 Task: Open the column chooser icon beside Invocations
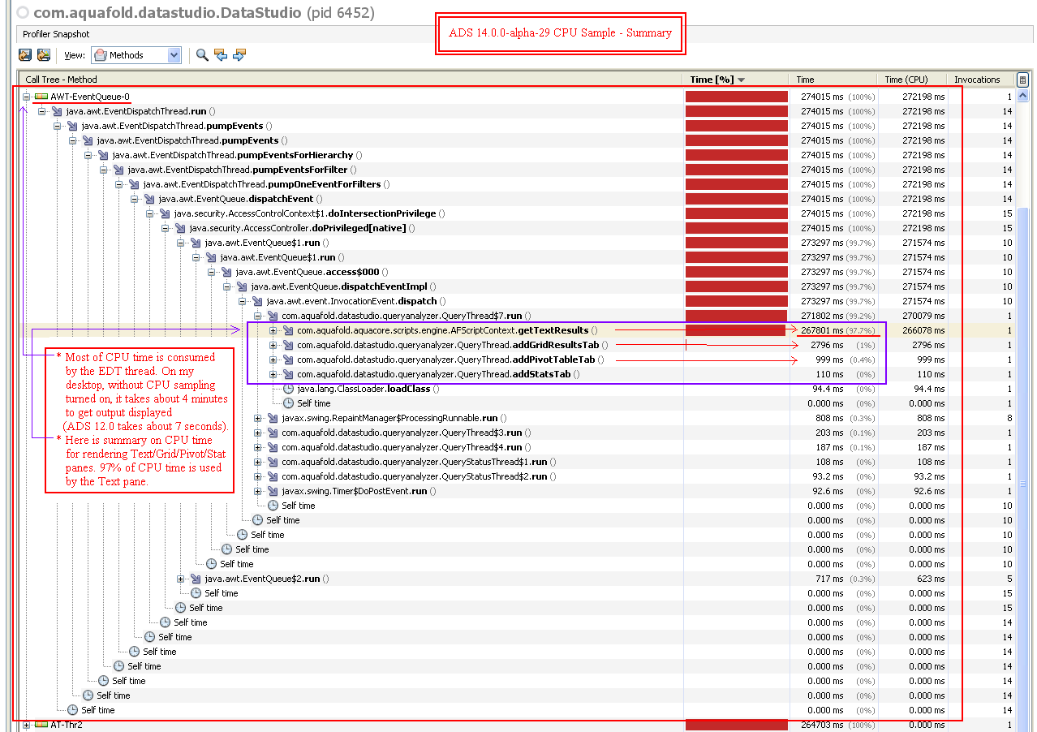pyautogui.click(x=1022, y=80)
